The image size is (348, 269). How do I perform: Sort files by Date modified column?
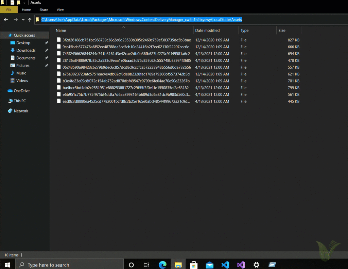coord(207,31)
